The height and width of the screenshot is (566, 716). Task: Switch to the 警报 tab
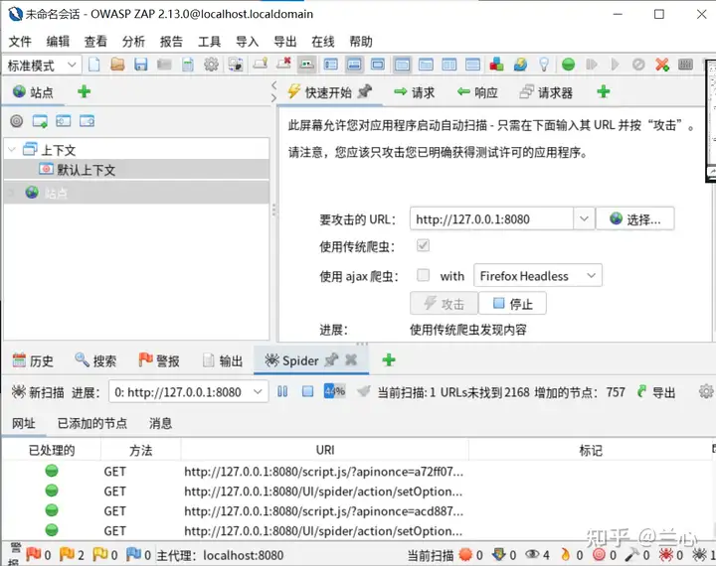point(159,360)
